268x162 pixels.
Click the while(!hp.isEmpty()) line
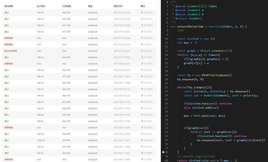195,87
